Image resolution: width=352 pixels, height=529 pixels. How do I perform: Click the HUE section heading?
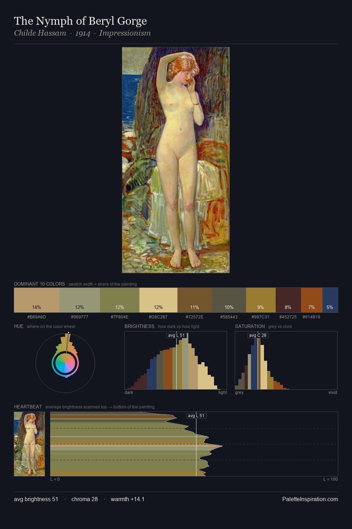point(19,326)
